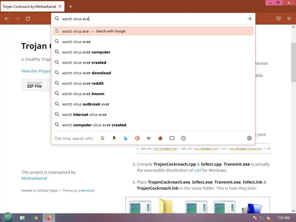Open the MinhasKamal maintainer link
The width and height of the screenshot is (296, 222).
click(34, 178)
